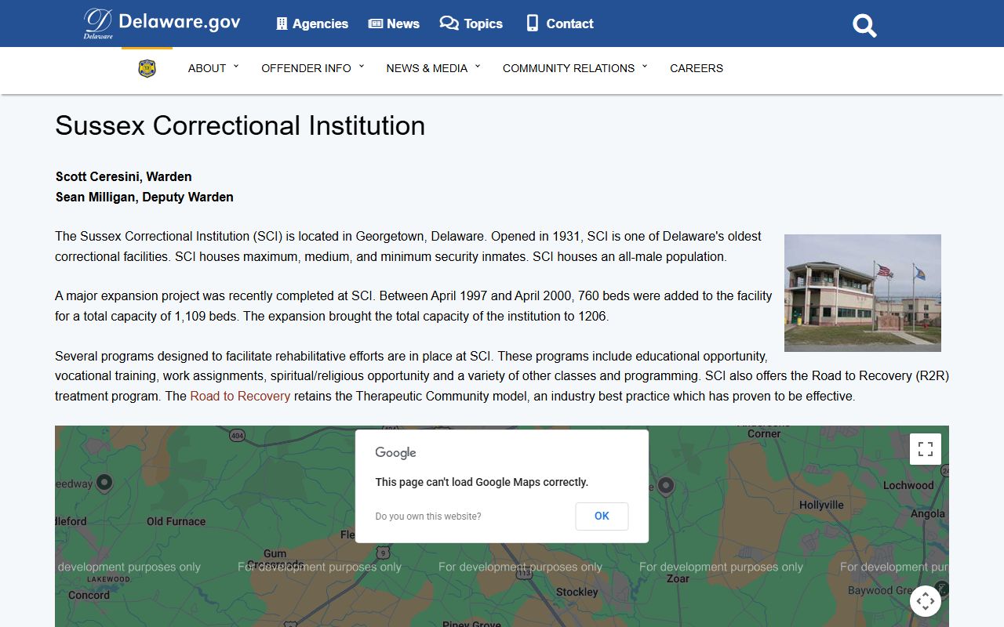Image resolution: width=1004 pixels, height=627 pixels.
Task: Open the CAREERS menu item
Action: (697, 68)
